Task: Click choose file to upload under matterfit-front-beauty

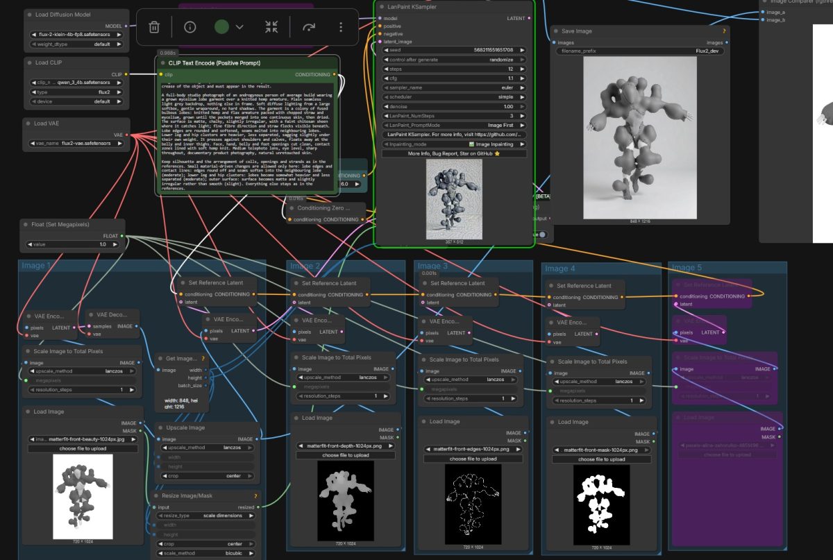Action: pyautogui.click(x=83, y=449)
